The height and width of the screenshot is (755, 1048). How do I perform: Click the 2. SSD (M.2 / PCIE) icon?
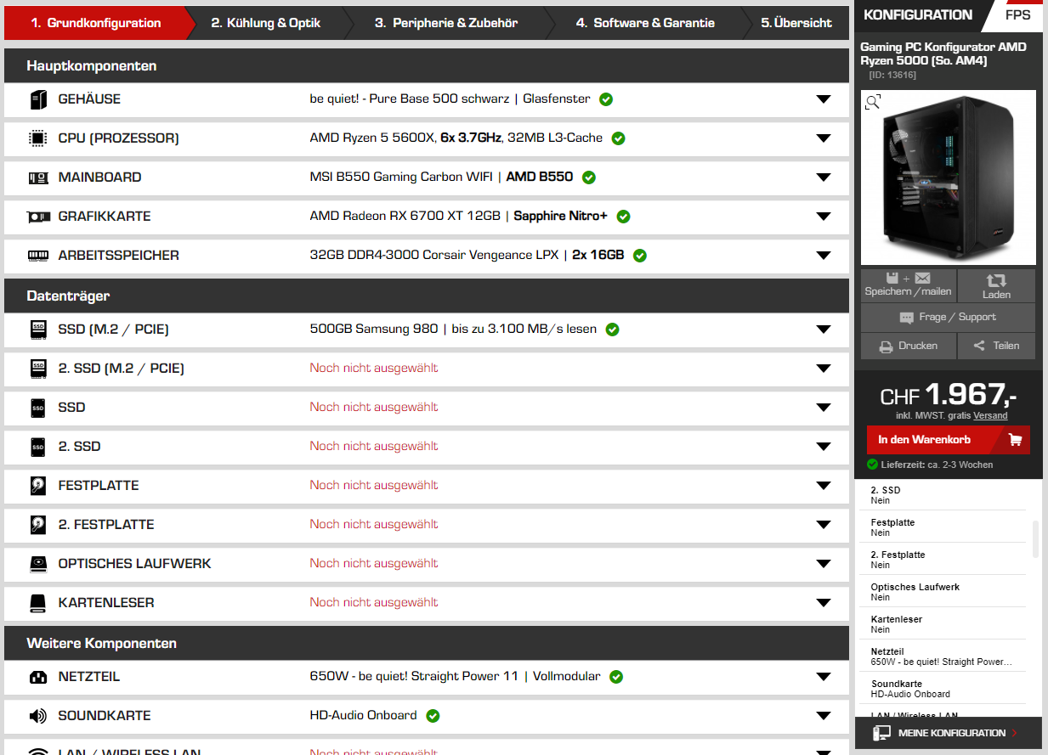pos(38,369)
